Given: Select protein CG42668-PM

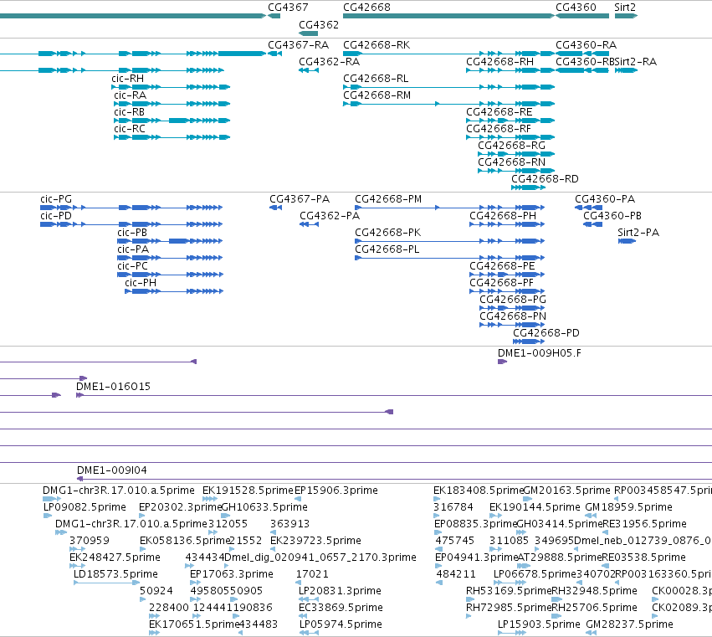Looking at the screenshot, I should pos(388,199).
